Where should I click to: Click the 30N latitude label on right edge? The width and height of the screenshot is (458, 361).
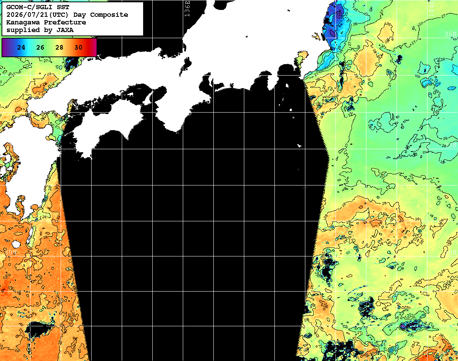pos(452,253)
